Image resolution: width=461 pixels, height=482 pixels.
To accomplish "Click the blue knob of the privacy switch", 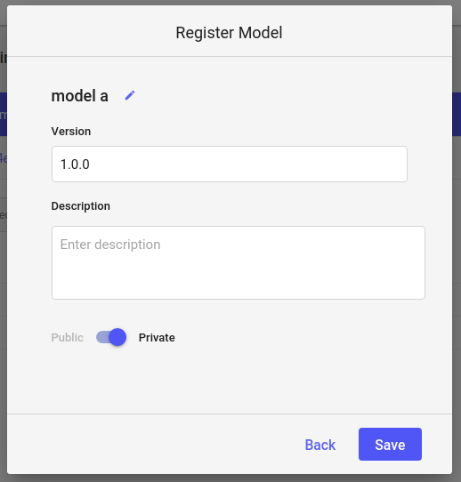I will tap(117, 337).
